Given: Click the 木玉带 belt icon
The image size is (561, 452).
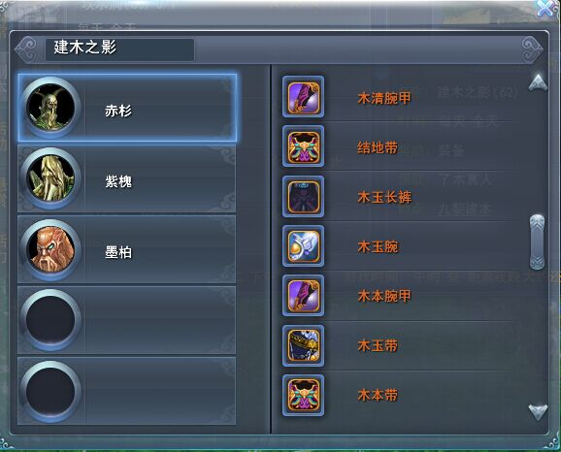Looking at the screenshot, I should pyautogui.click(x=304, y=346).
